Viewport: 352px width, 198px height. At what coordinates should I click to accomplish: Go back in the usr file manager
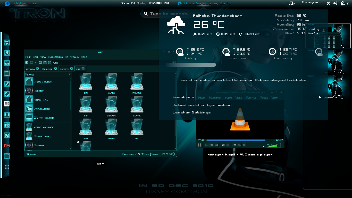[x=31, y=62]
